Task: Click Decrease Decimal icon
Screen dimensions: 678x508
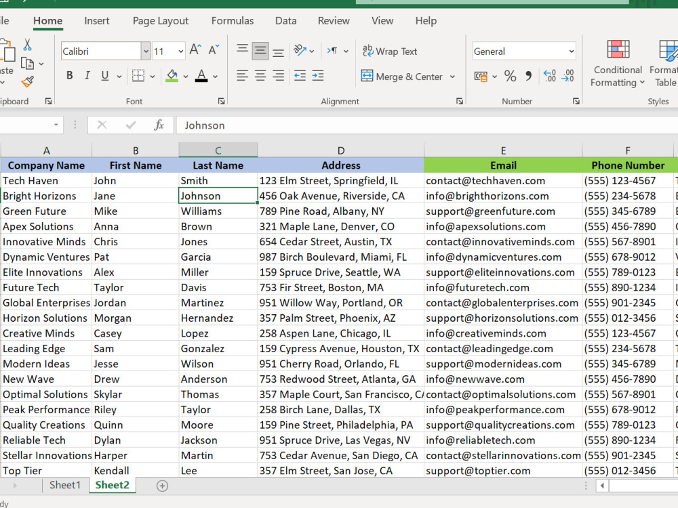Action: point(567,76)
